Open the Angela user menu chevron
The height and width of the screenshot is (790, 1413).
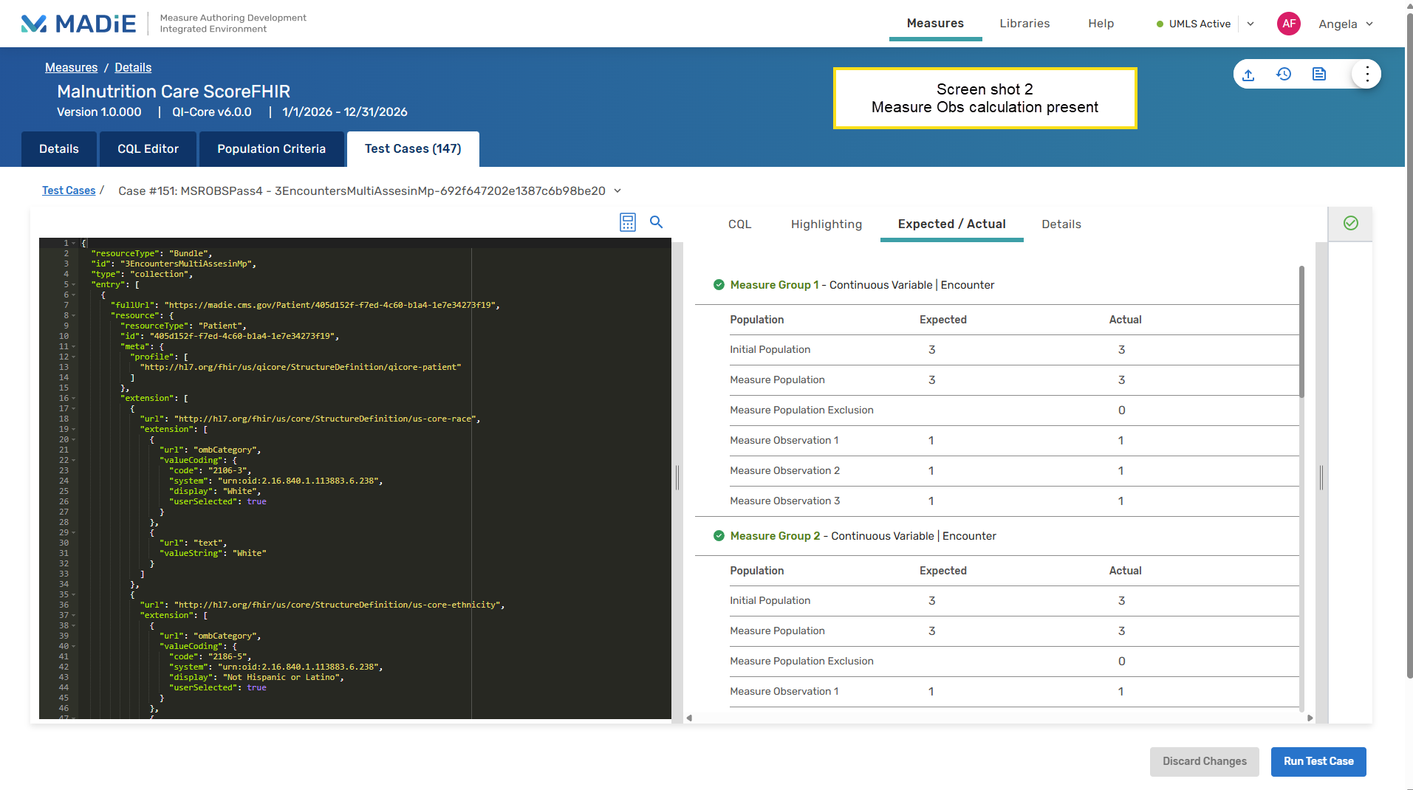pos(1369,24)
